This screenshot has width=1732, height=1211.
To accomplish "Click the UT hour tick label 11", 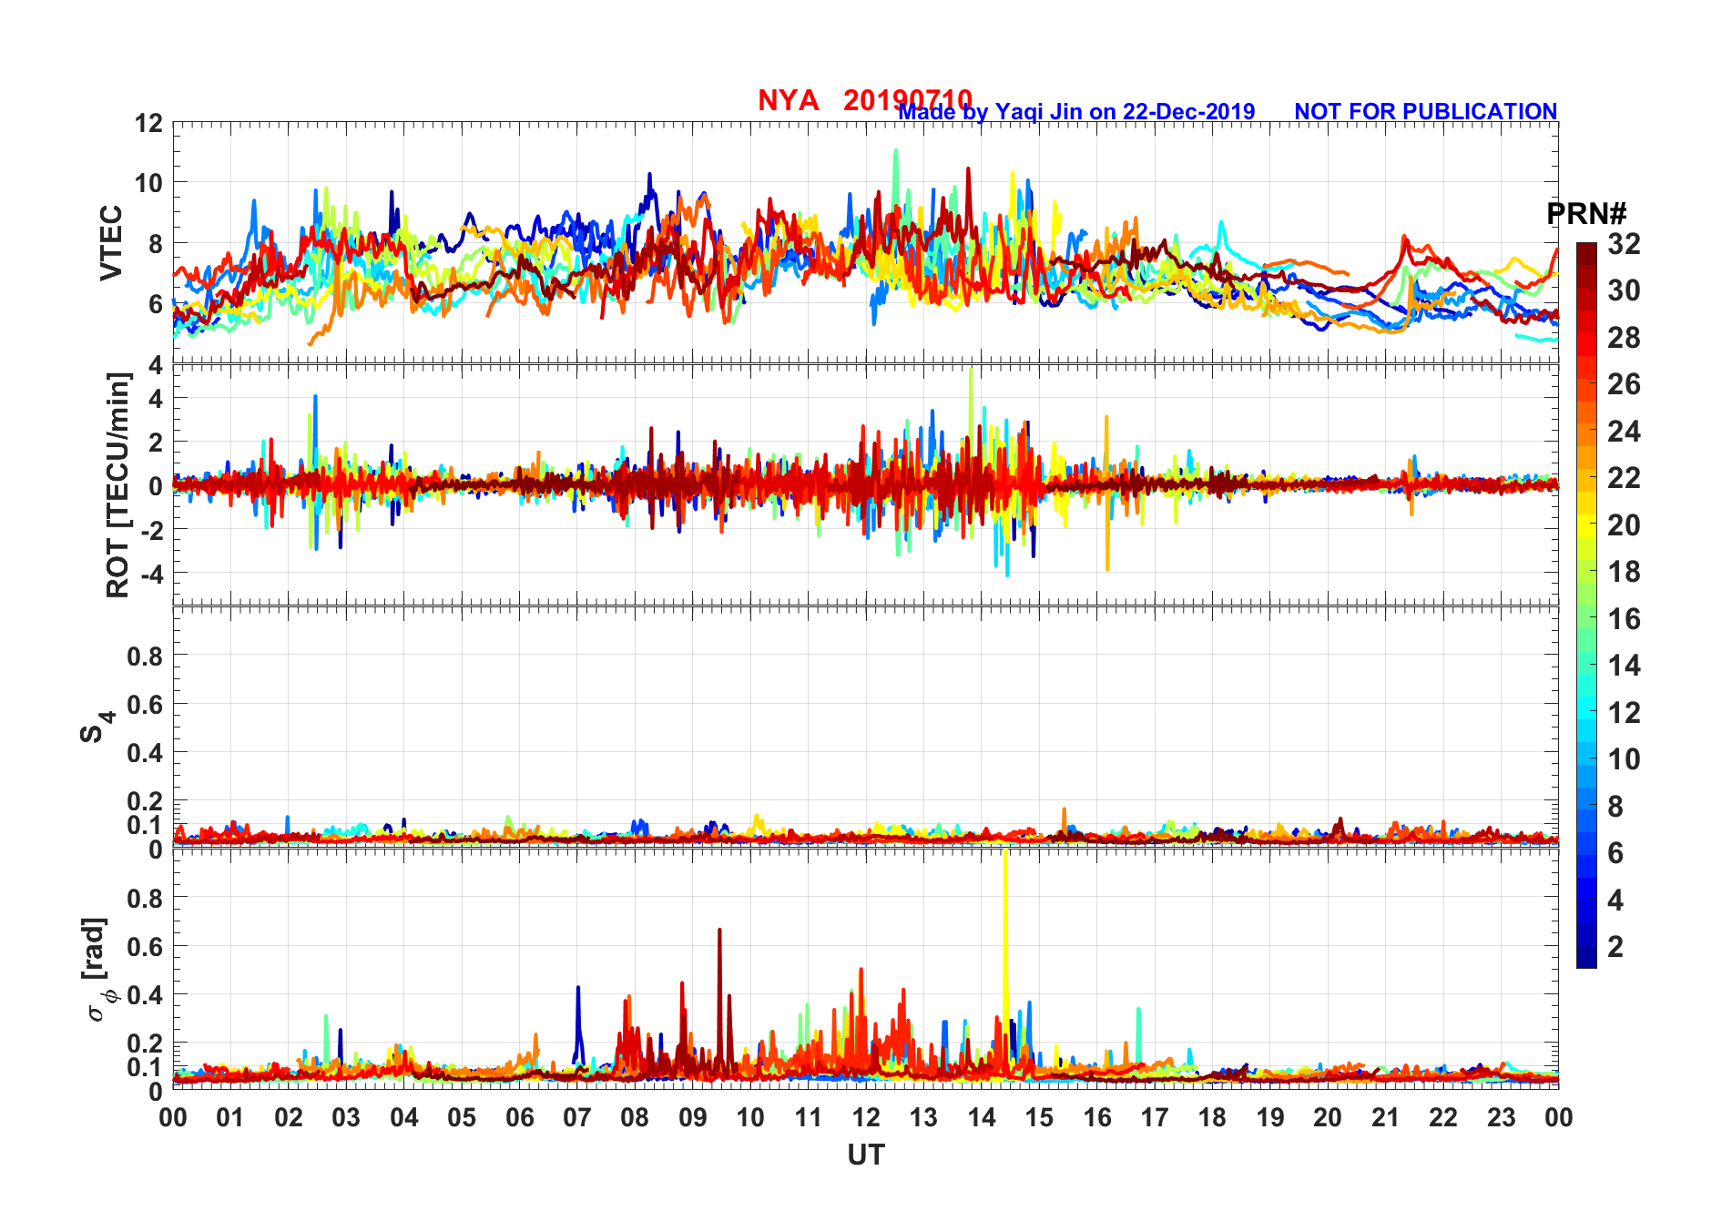I will pyautogui.click(x=808, y=1117).
